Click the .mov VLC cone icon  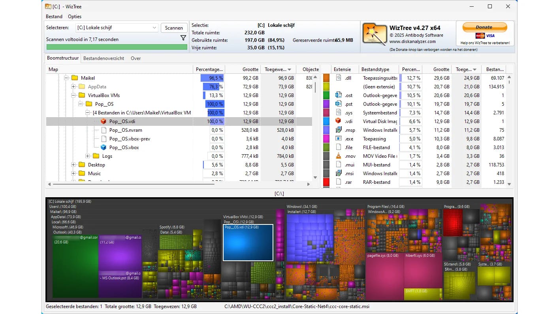tap(338, 156)
